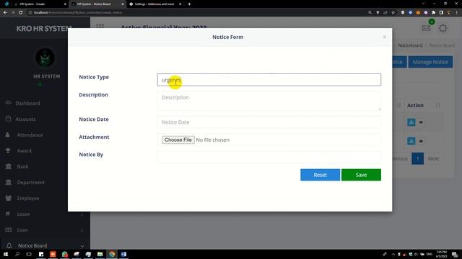
Task: Open the notification center icon
Action: click(x=455, y=254)
